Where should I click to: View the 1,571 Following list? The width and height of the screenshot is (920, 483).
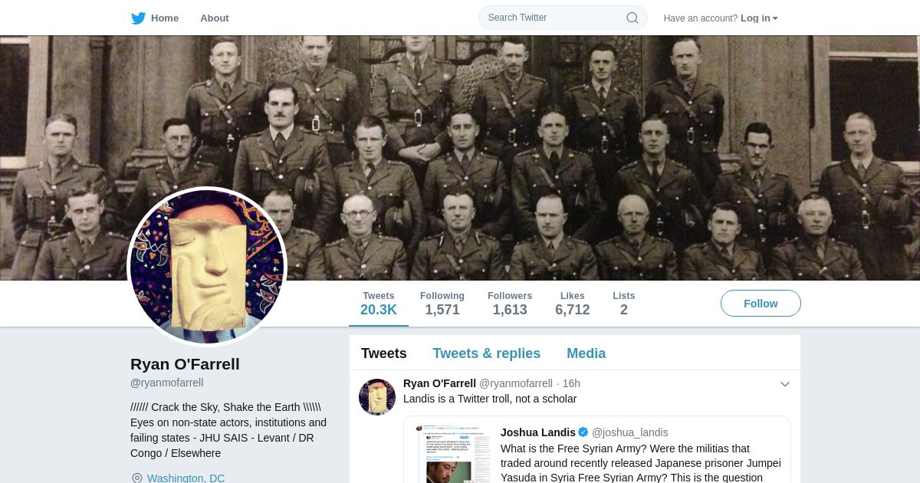click(x=442, y=304)
